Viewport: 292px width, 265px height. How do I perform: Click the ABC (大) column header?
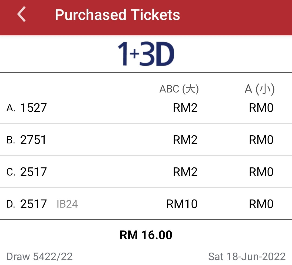click(179, 89)
